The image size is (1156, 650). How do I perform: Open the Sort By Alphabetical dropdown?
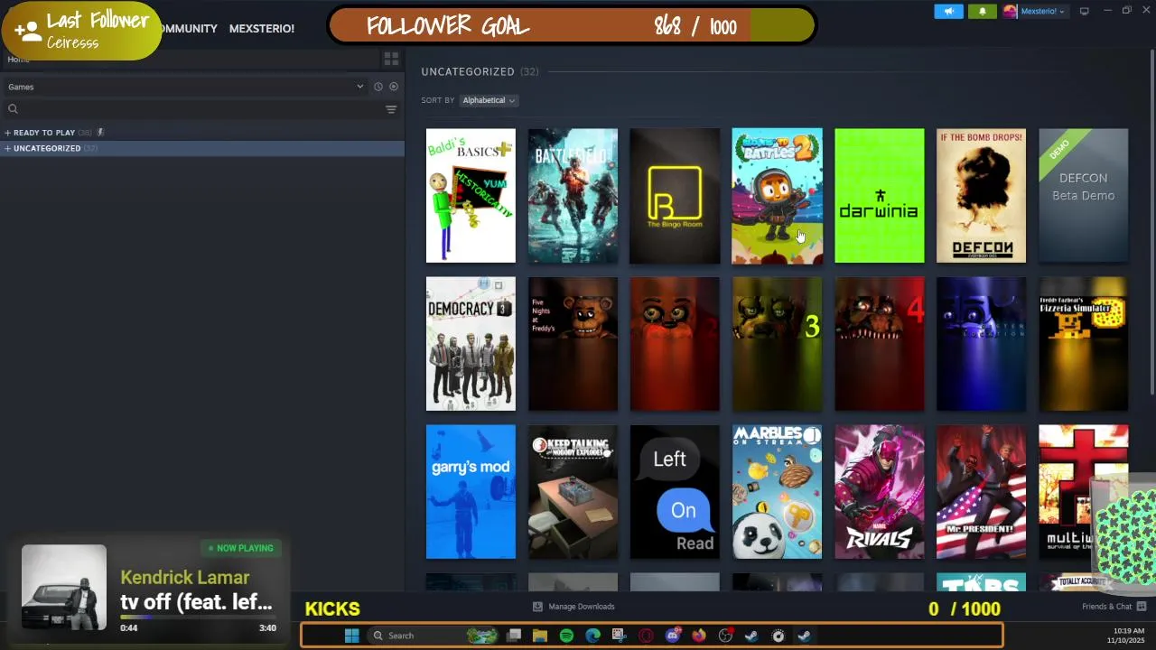[x=489, y=100]
